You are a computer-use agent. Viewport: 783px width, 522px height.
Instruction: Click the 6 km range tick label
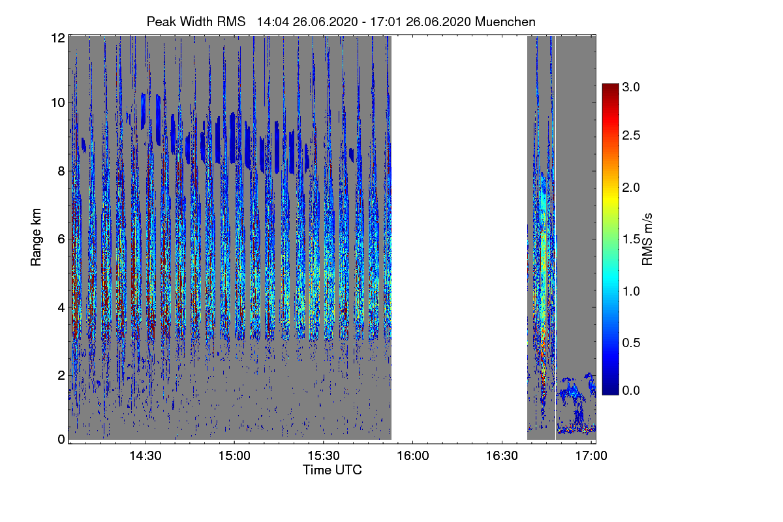pyautogui.click(x=61, y=239)
